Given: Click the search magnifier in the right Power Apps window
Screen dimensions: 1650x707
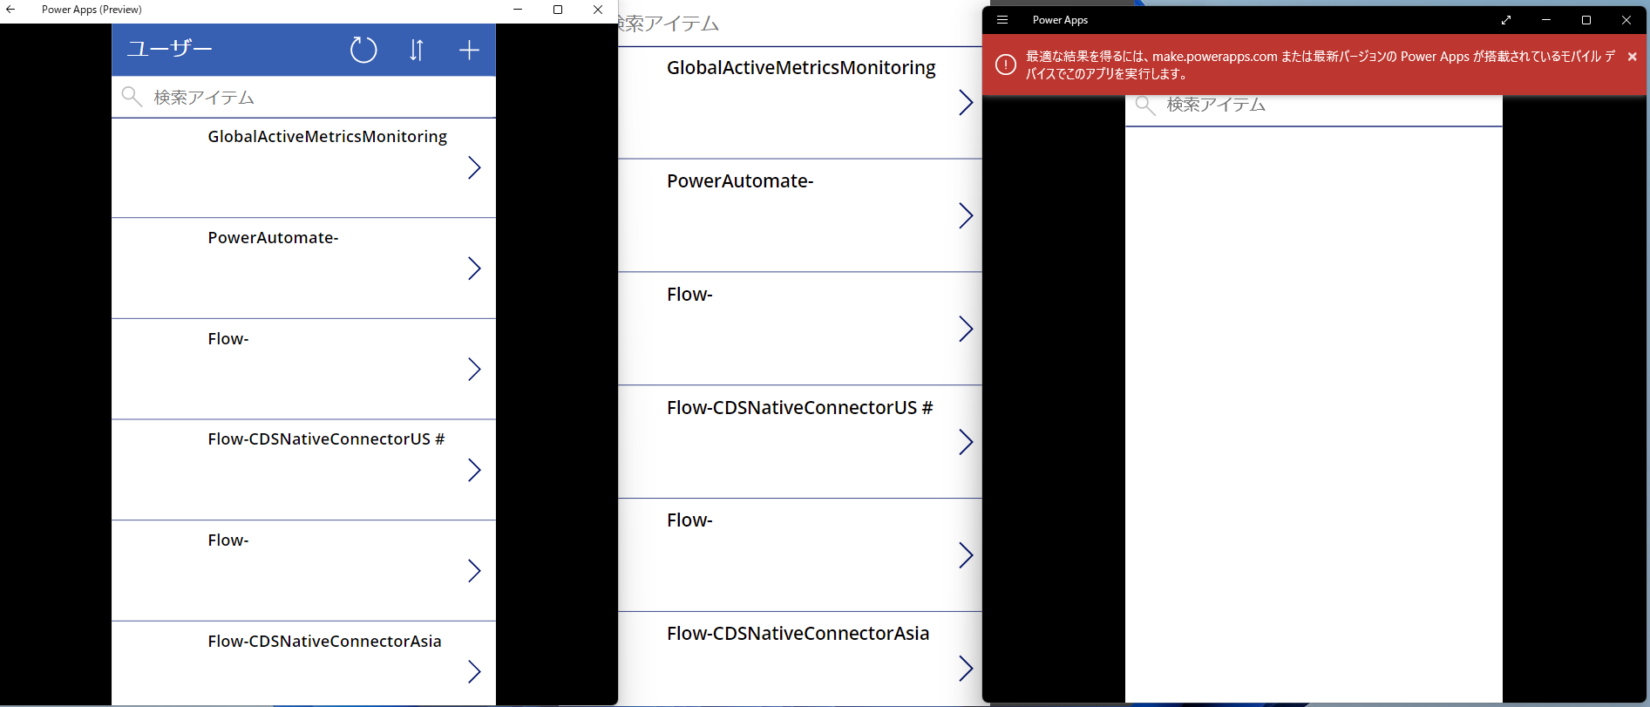Looking at the screenshot, I should pos(1145,105).
